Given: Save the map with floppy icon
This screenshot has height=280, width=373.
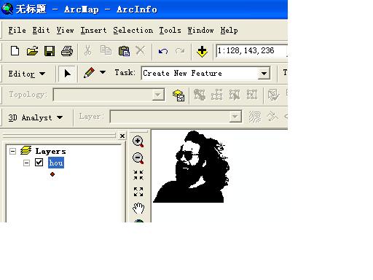Looking at the screenshot, I should (x=50, y=51).
